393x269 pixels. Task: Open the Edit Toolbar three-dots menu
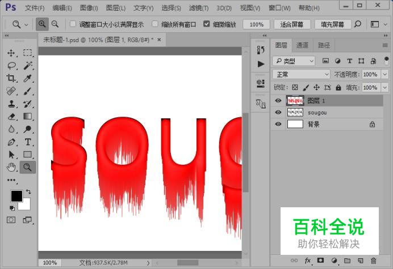point(11,180)
